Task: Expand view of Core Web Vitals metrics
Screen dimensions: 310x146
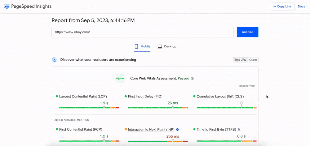Action: (247, 86)
